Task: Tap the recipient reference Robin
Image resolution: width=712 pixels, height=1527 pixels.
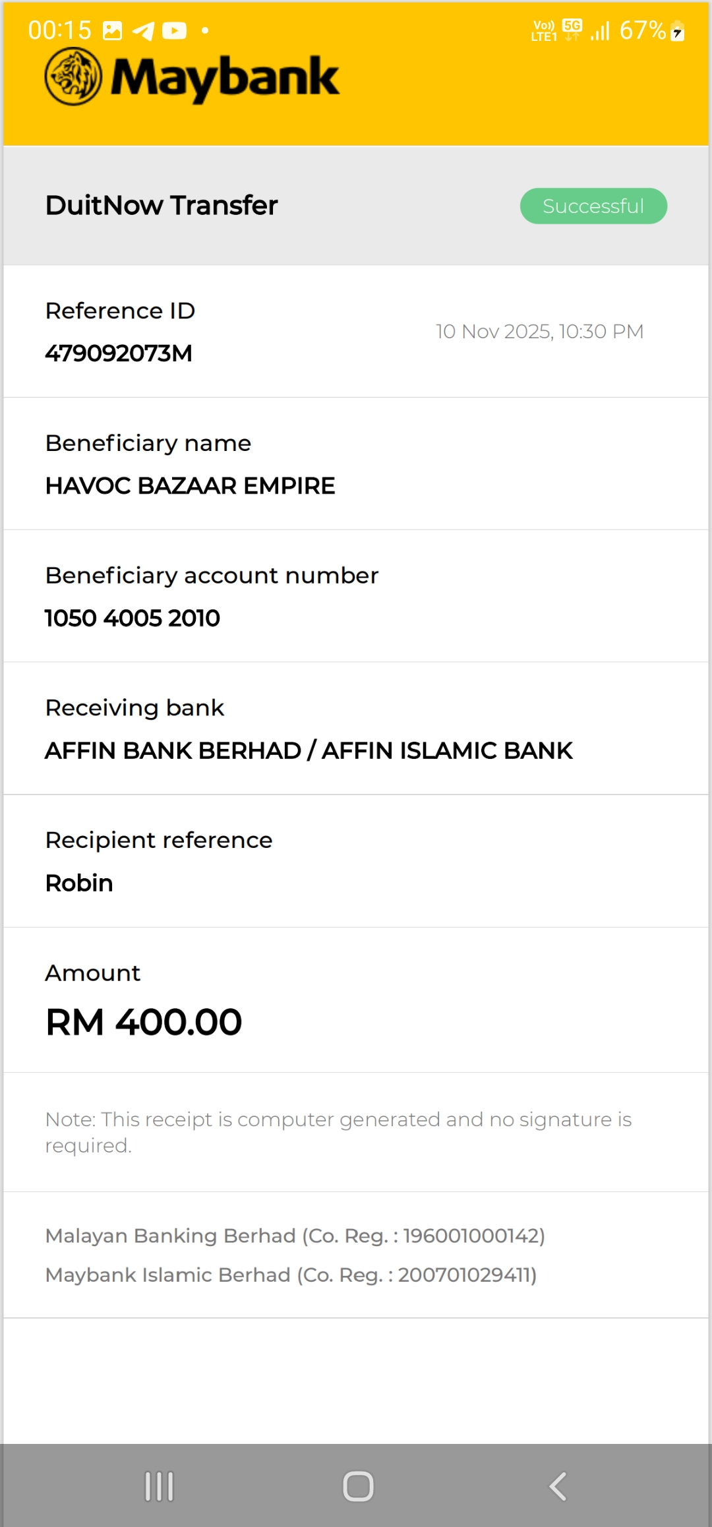Action: pos(79,883)
